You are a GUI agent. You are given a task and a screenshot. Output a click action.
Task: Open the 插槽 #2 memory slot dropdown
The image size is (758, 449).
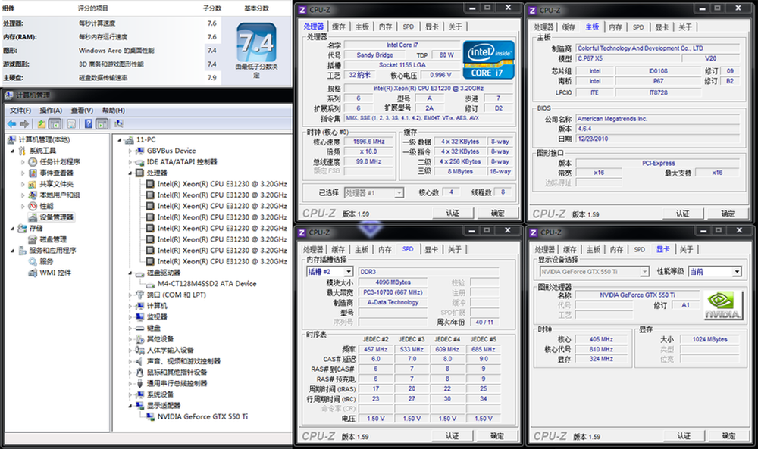click(348, 272)
